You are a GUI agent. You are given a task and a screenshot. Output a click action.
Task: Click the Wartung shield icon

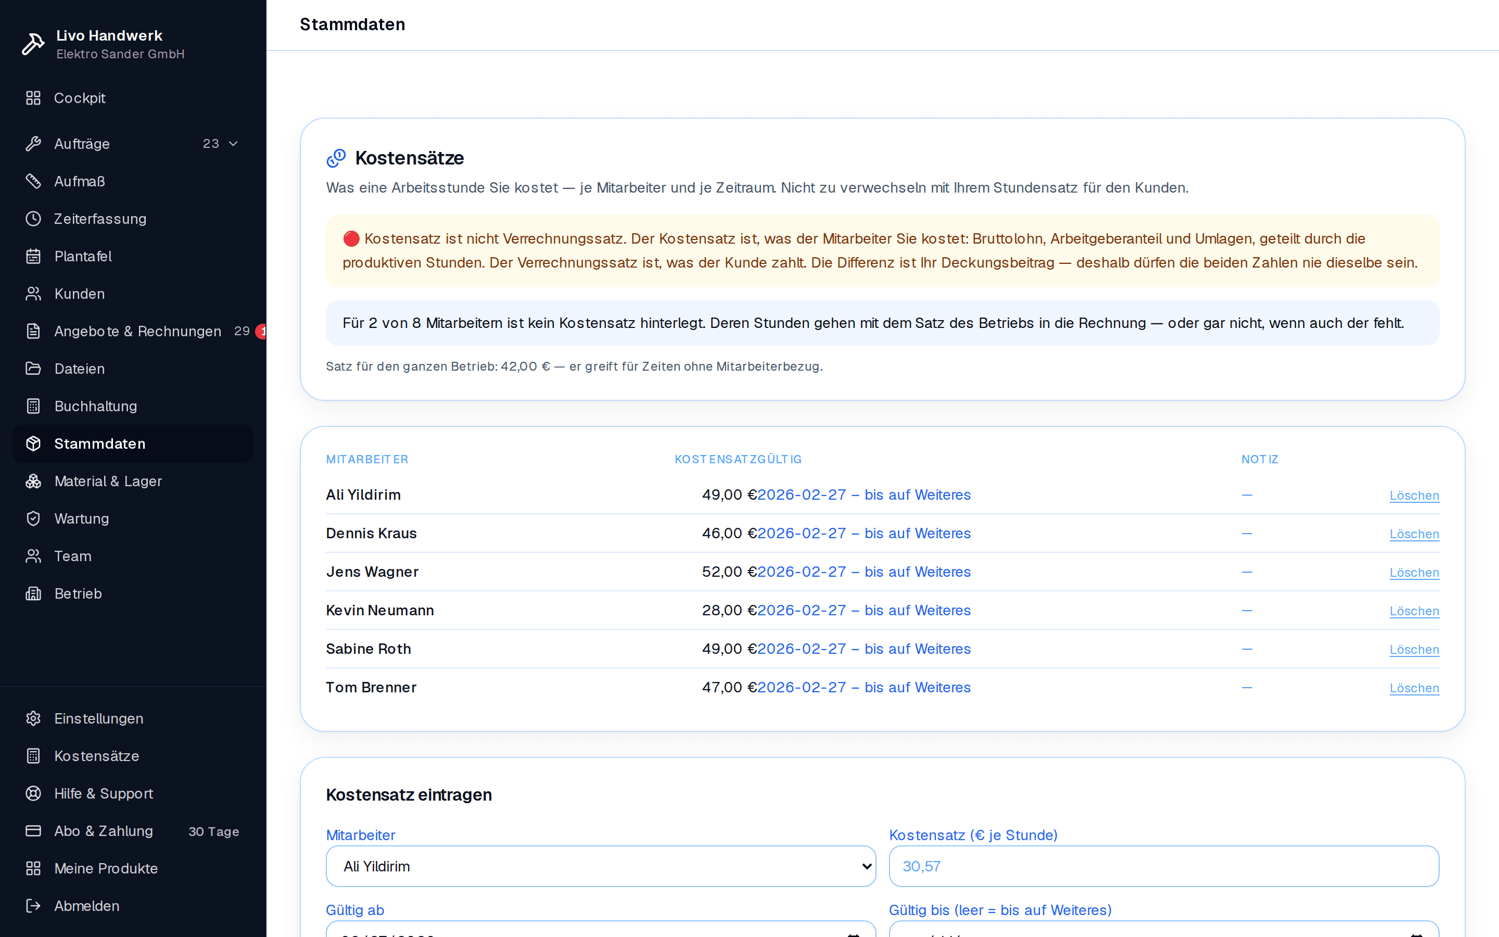coord(33,518)
